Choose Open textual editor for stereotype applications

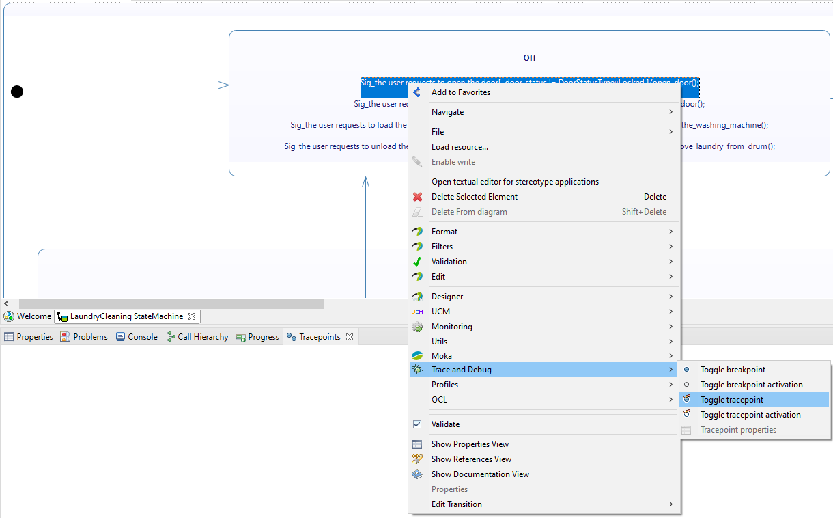pos(544,182)
